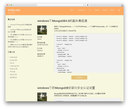
Task: Click the post date 2018年10月10日
Action: (43, 45)
